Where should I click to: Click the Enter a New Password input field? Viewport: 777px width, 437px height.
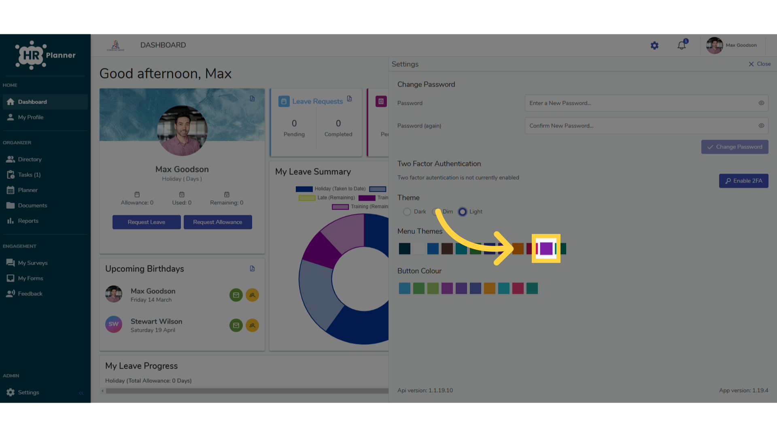pyautogui.click(x=646, y=103)
